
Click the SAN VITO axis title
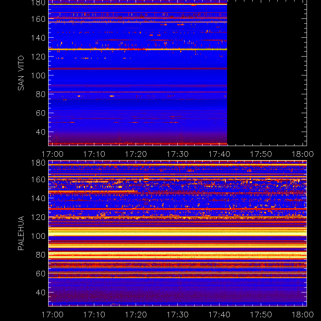pyautogui.click(x=21, y=73)
